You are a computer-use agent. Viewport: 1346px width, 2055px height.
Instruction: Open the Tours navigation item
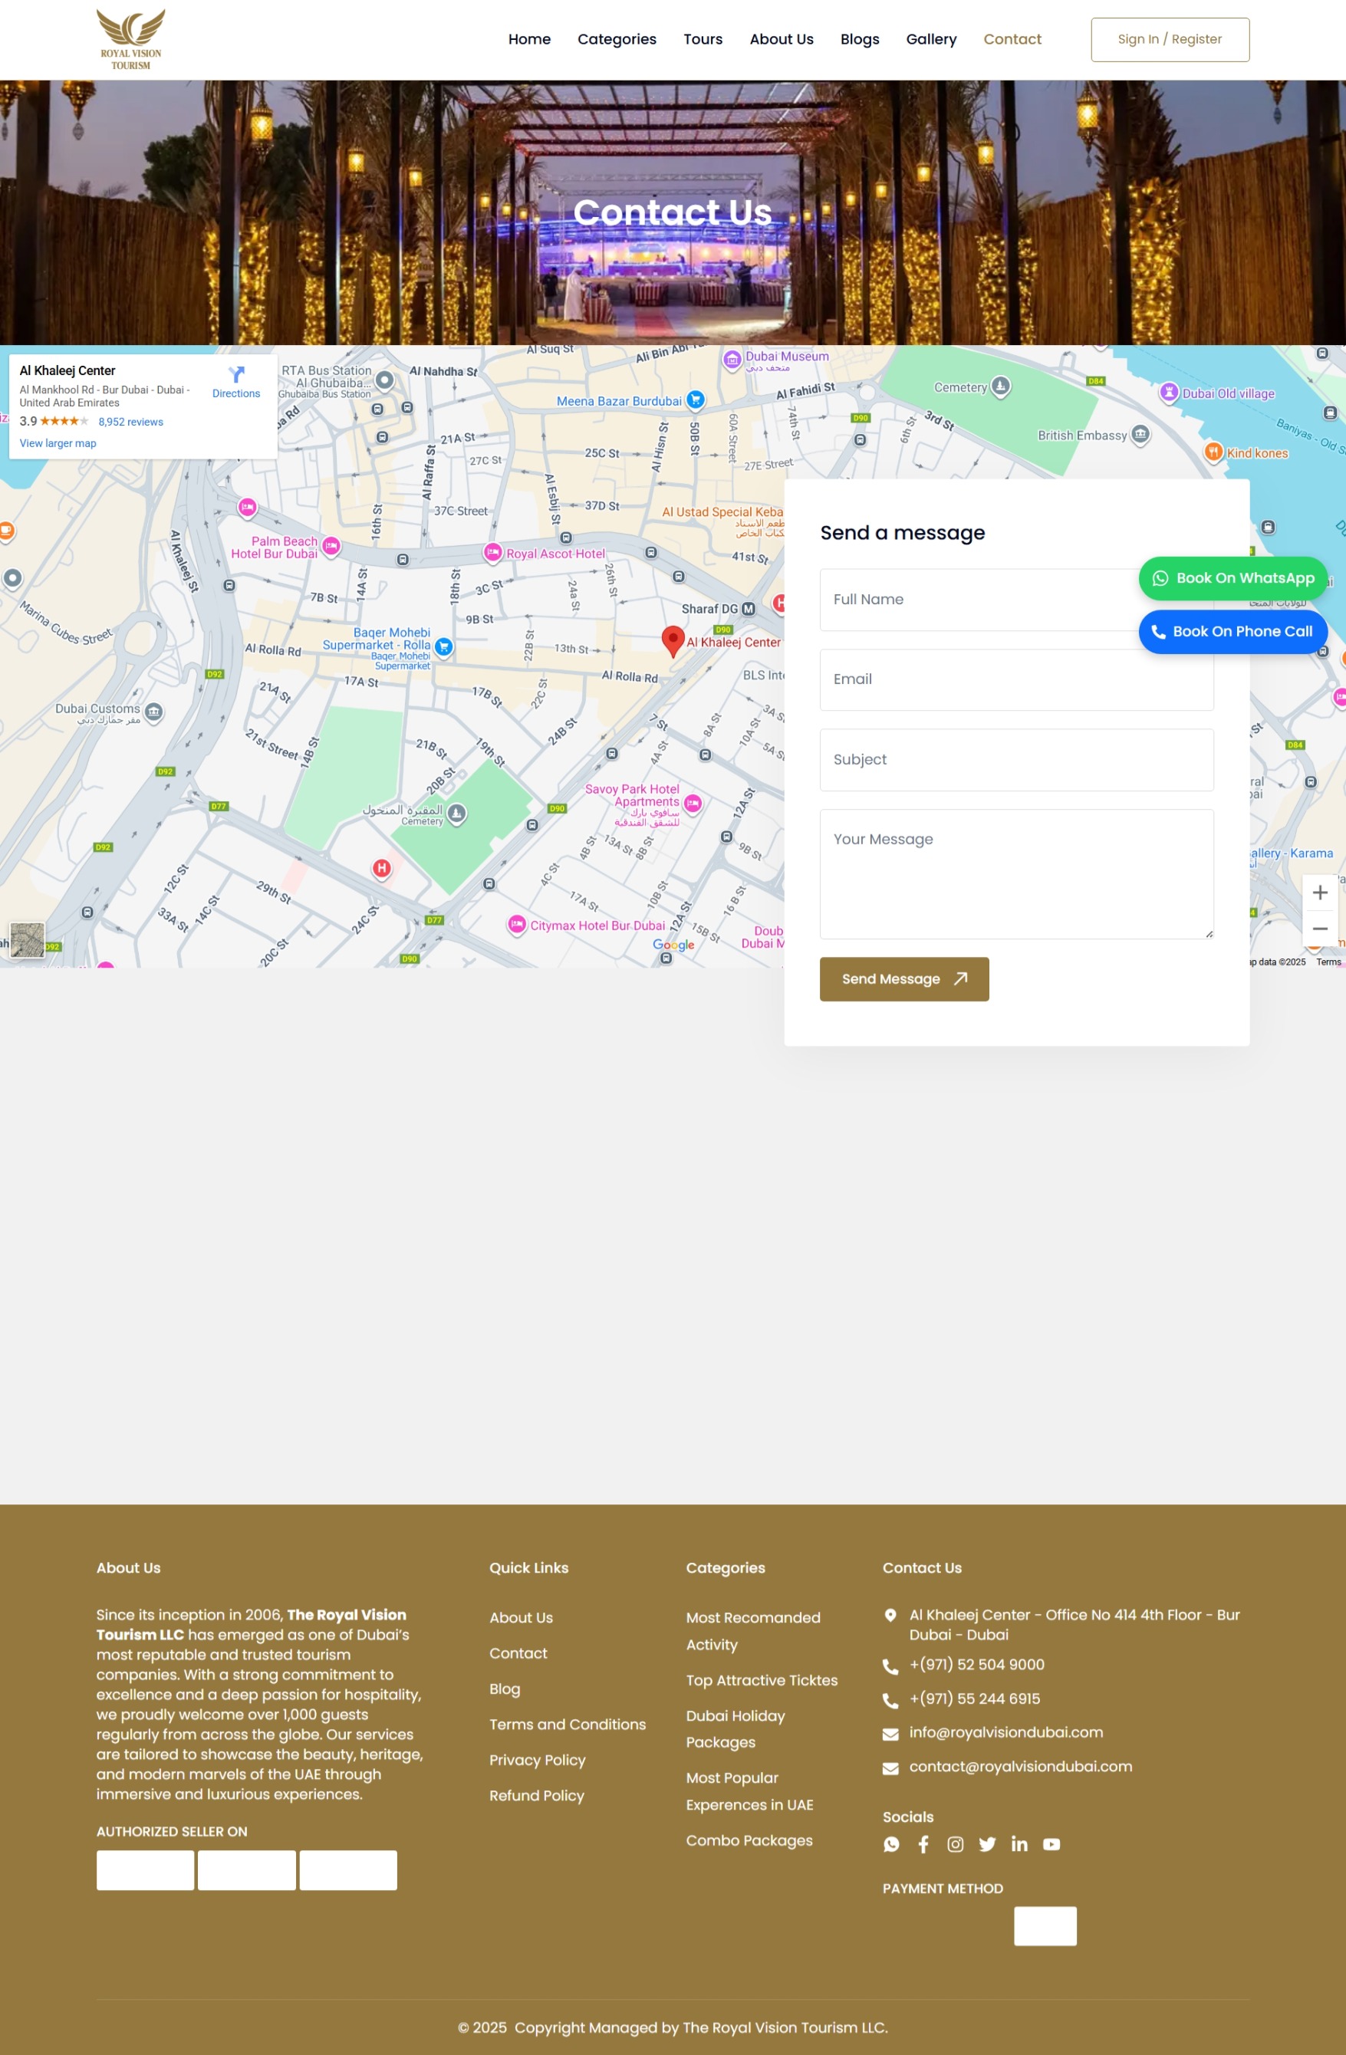703,40
